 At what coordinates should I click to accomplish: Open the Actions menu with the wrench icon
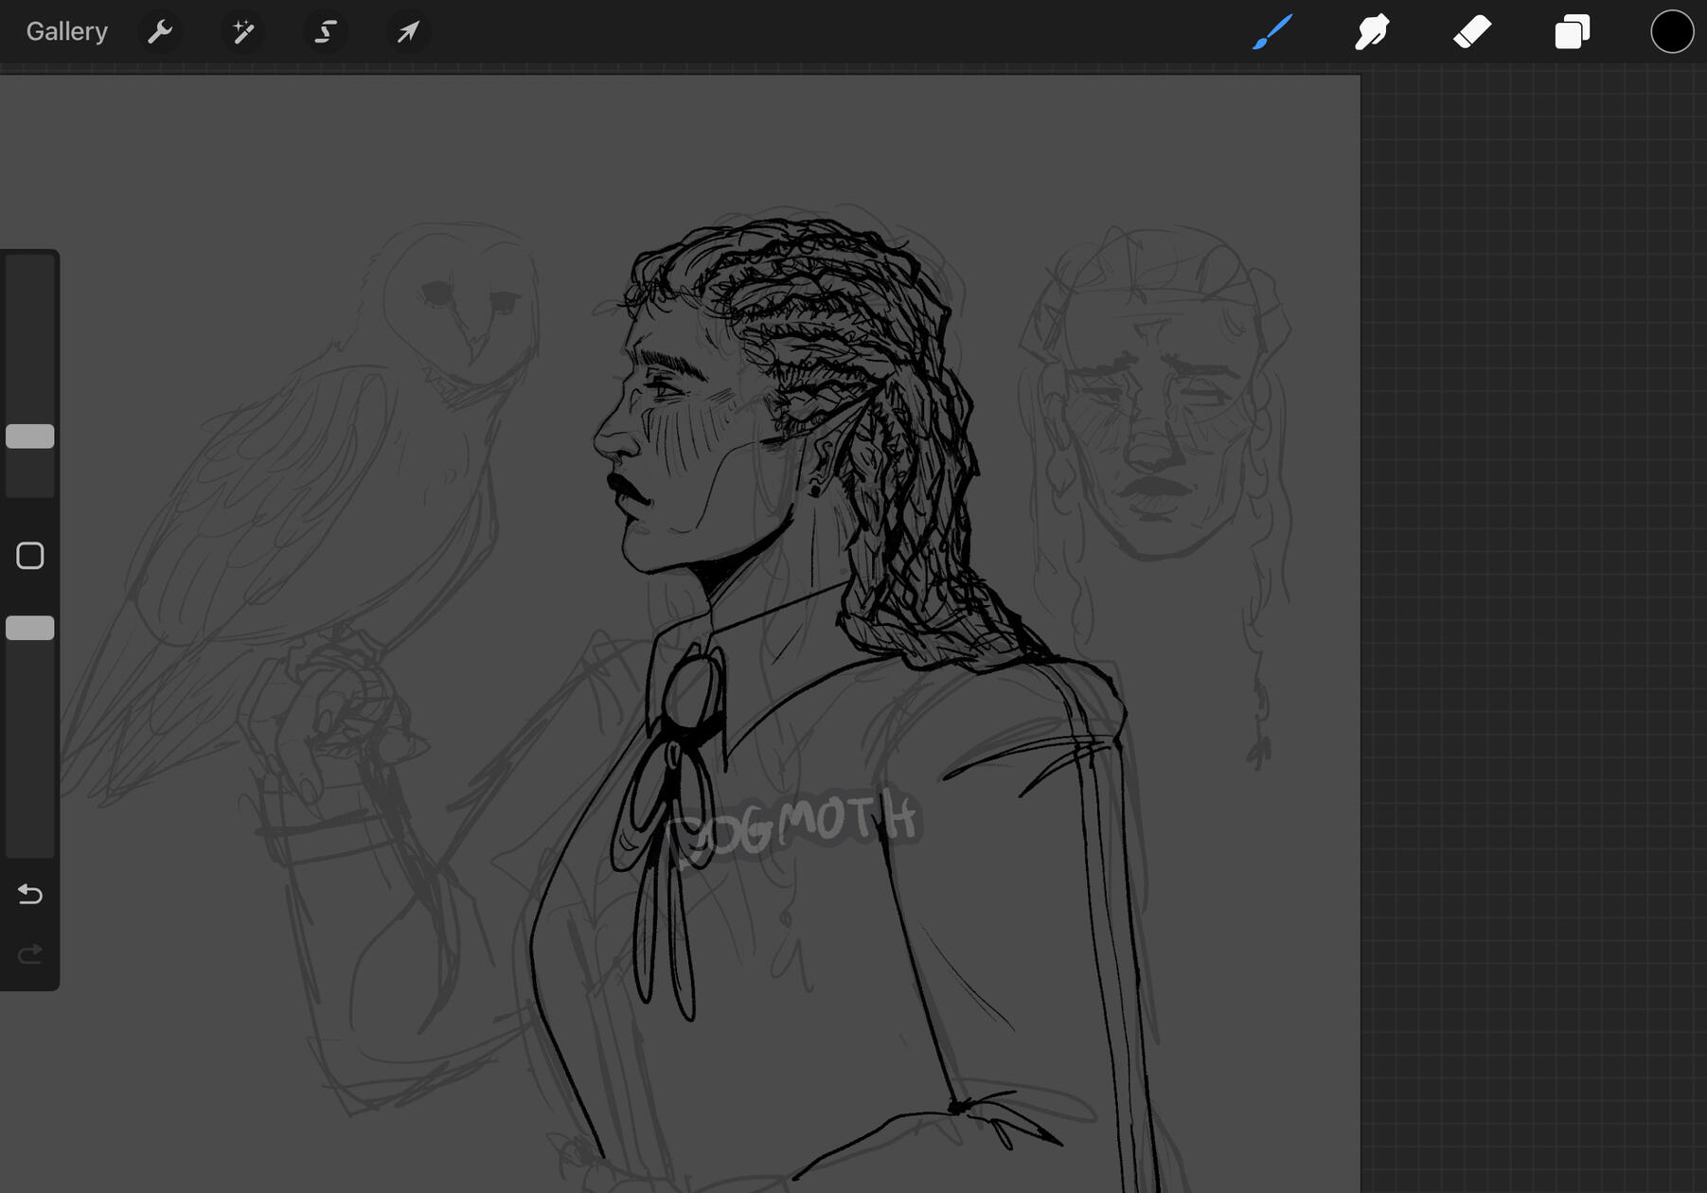pos(161,31)
